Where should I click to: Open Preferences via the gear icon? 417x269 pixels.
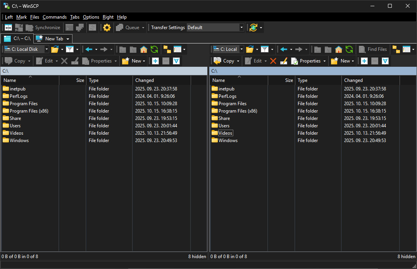point(107,28)
